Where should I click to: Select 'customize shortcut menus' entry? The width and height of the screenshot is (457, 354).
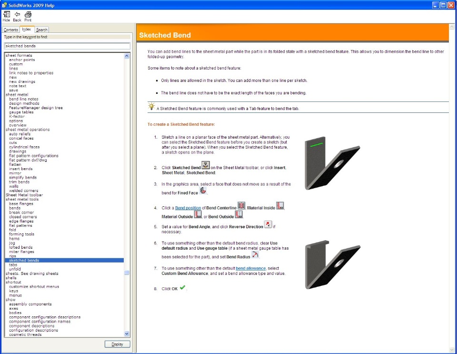click(x=34, y=287)
